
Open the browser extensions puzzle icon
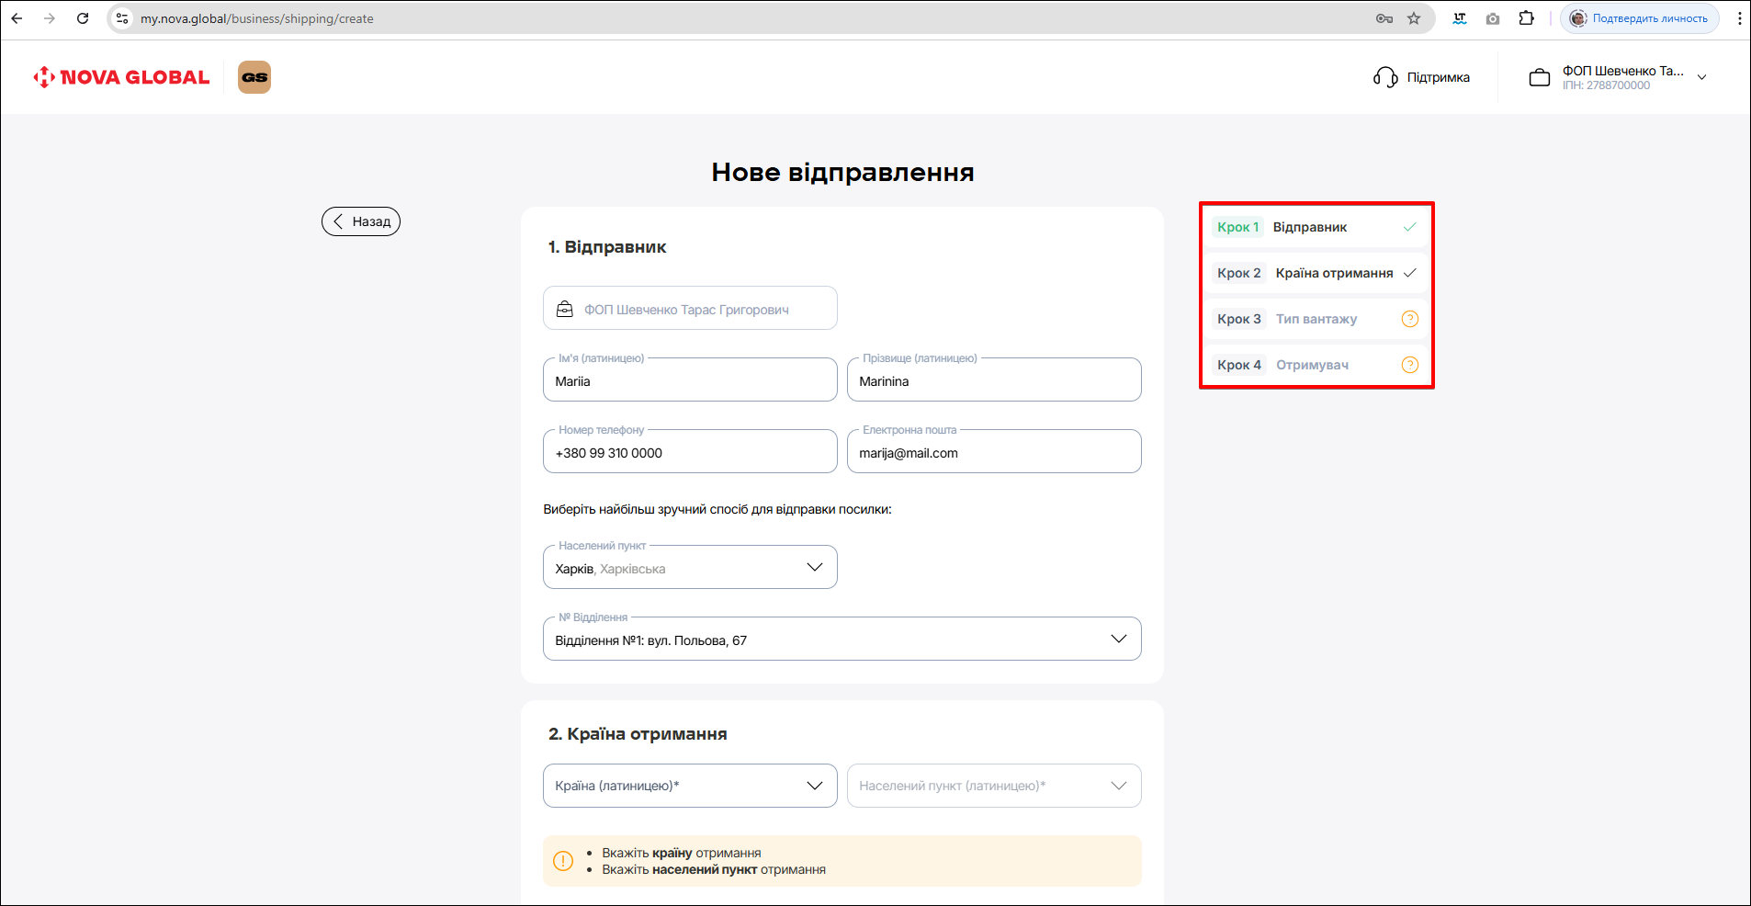point(1526,18)
